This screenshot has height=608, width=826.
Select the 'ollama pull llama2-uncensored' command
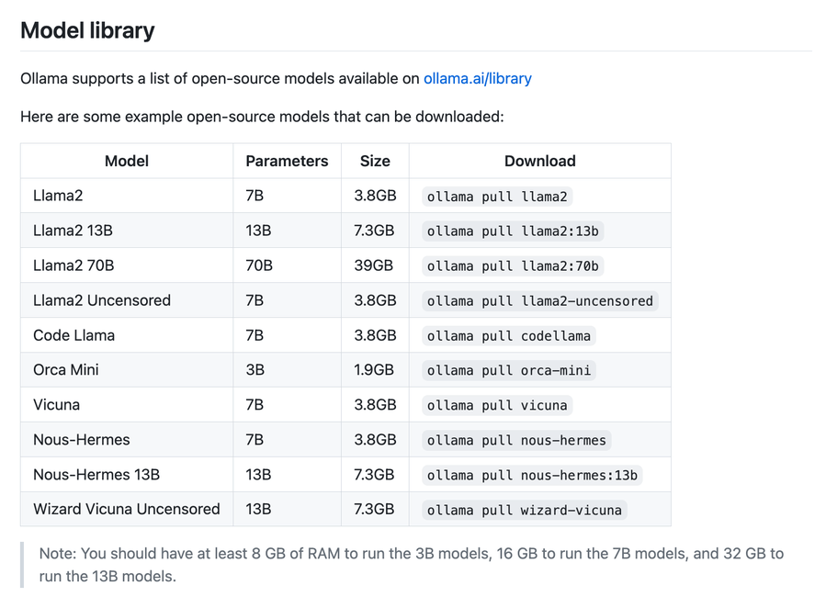click(x=540, y=300)
